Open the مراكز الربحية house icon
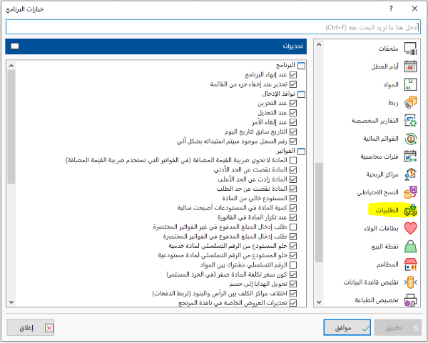The width and height of the screenshot is (428, 343). (x=411, y=174)
